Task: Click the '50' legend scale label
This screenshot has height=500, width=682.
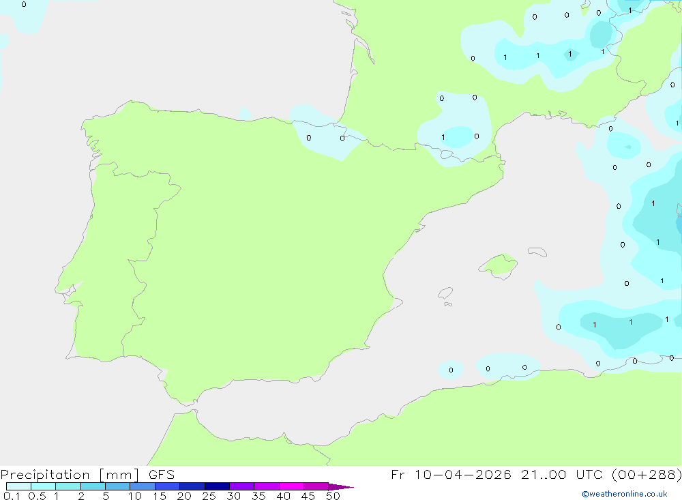Action: [333, 496]
